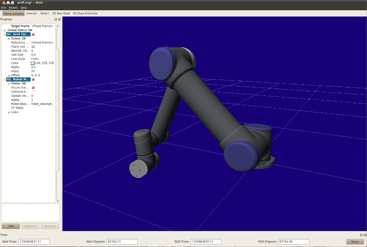The width and height of the screenshot is (367, 247).
Task: Select the Move Camera tool
Action: (x=13, y=14)
